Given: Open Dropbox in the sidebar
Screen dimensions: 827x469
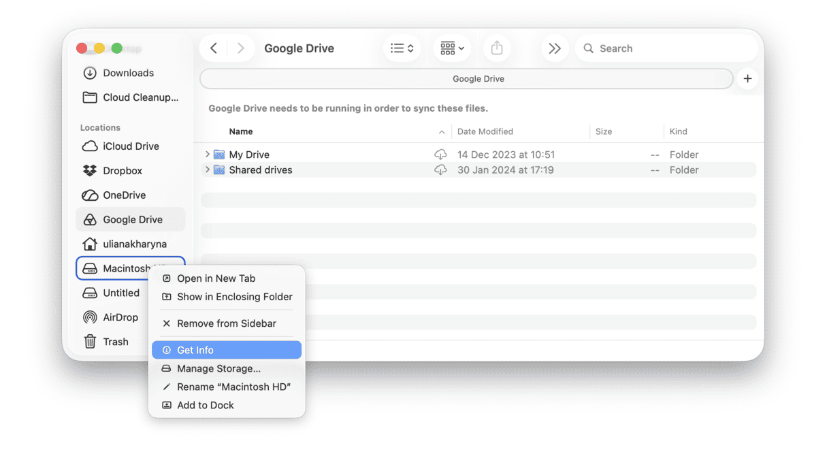Looking at the screenshot, I should tap(123, 171).
